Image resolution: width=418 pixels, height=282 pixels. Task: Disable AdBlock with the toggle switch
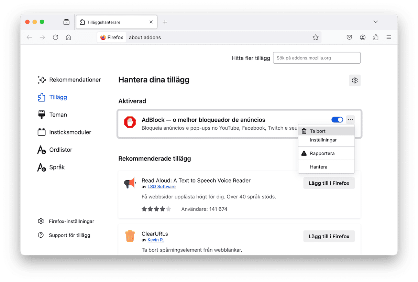click(x=337, y=120)
